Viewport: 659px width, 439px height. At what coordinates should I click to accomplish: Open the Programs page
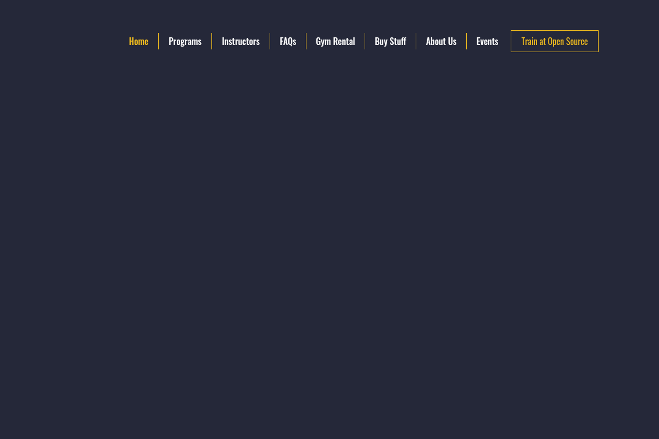click(x=185, y=41)
